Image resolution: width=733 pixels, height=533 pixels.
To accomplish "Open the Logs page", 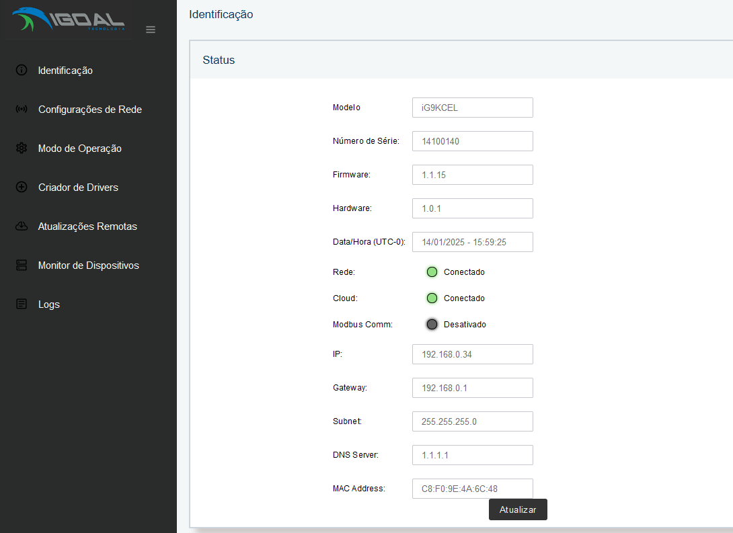I will pos(49,304).
